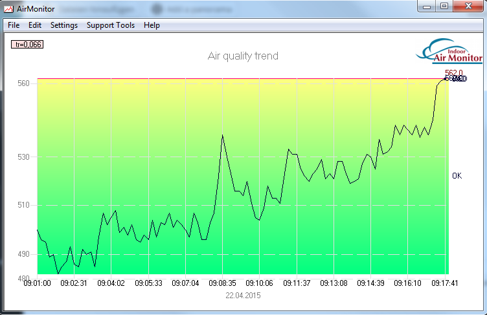This screenshot has height=315, width=487.
Task: Open the File menu
Action: (x=14, y=25)
